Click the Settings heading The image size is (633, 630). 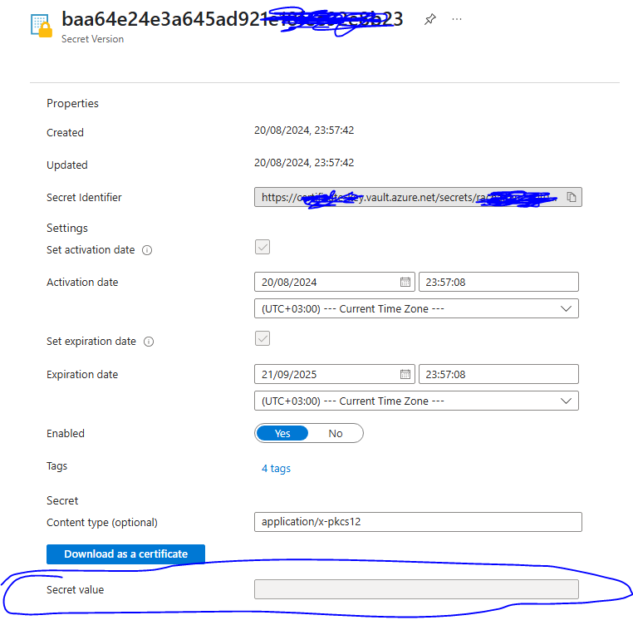(x=67, y=229)
